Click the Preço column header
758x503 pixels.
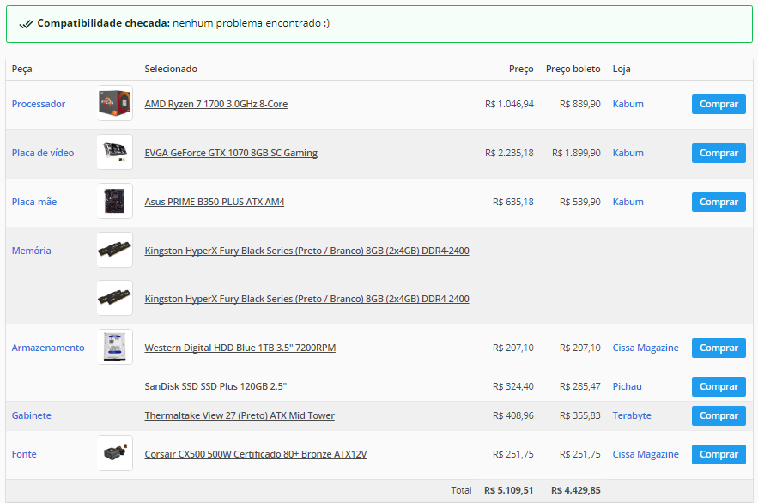pyautogui.click(x=521, y=69)
